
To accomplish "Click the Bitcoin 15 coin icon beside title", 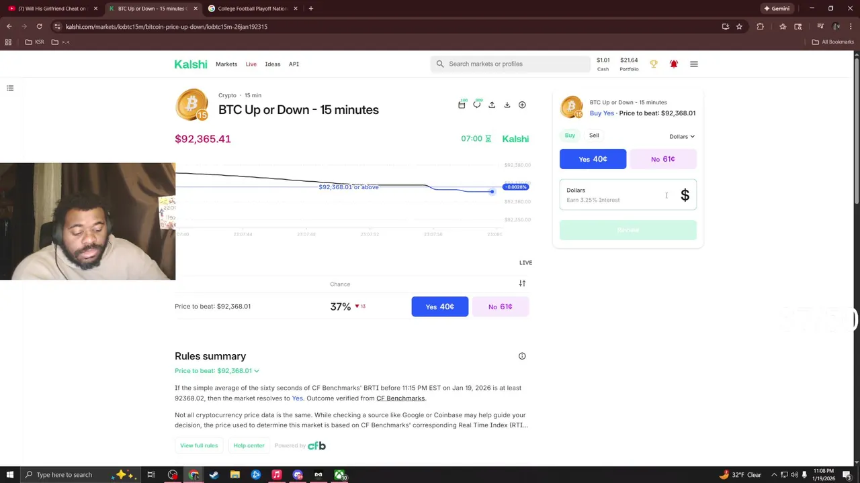I will pyautogui.click(x=192, y=105).
